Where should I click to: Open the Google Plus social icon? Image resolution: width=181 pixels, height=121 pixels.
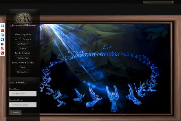(x=2, y=30)
